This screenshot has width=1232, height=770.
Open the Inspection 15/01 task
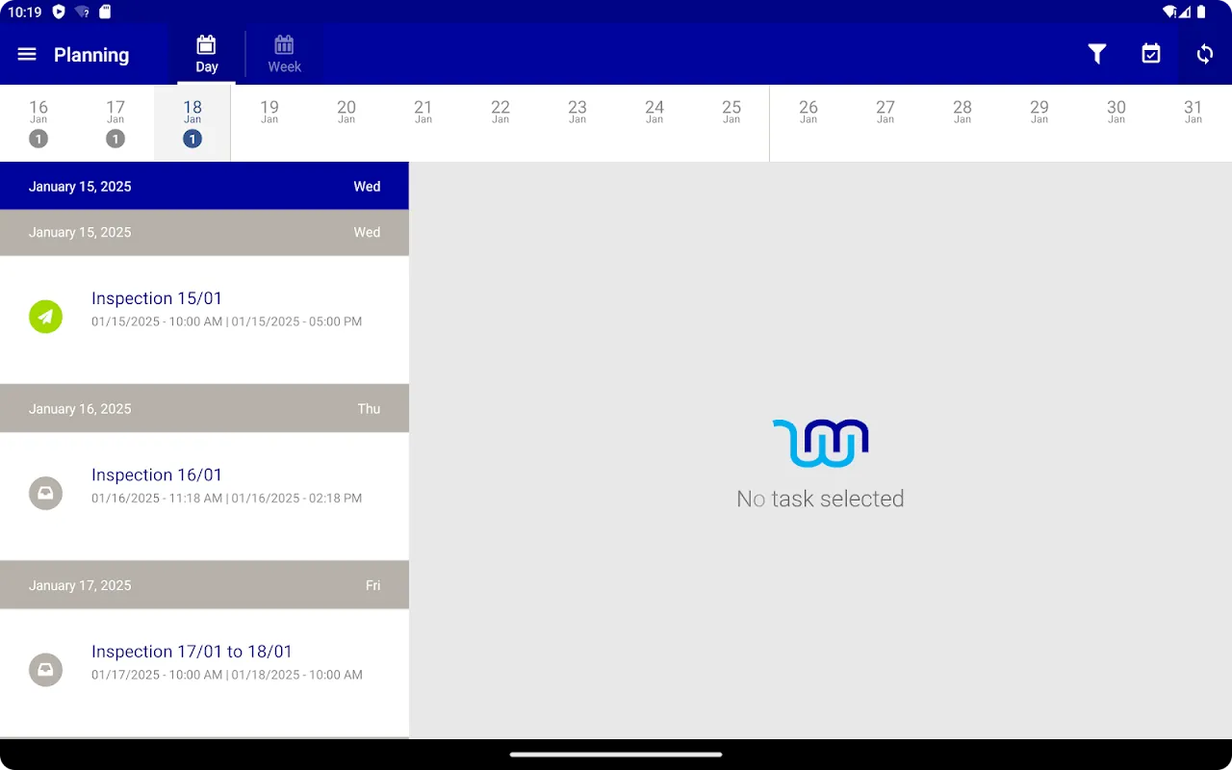click(204, 320)
